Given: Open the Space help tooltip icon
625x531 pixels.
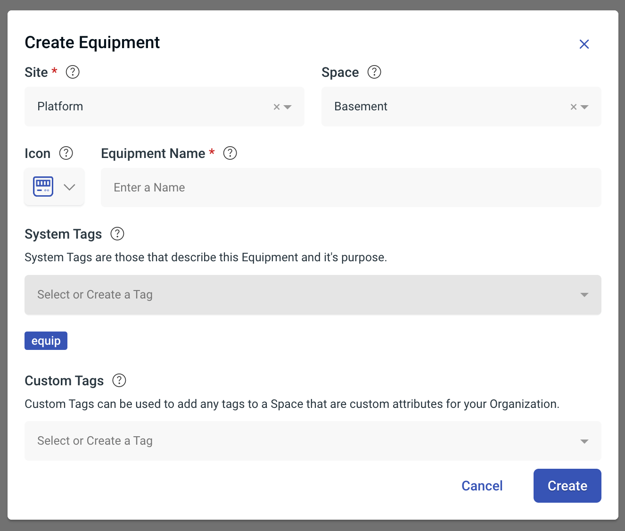Looking at the screenshot, I should (374, 72).
